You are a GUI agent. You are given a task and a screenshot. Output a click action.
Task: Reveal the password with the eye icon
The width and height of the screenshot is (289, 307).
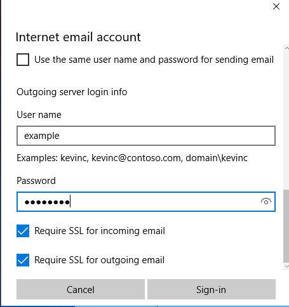click(x=266, y=202)
